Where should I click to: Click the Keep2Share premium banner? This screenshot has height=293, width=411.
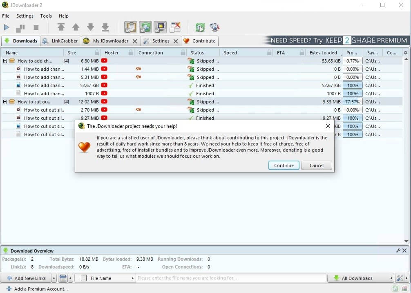(336, 40)
